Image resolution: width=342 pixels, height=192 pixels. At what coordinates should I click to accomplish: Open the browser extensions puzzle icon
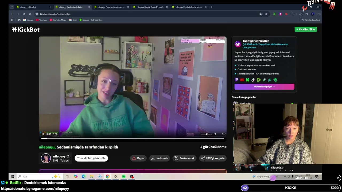(292, 14)
